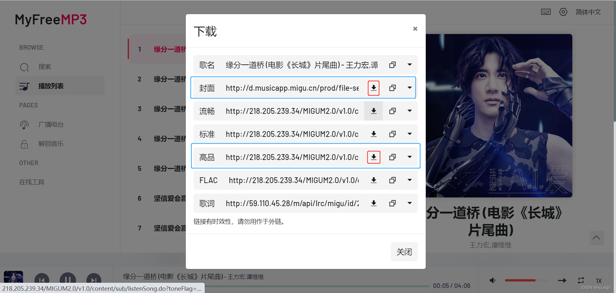The height and width of the screenshot is (293, 616).
Task: Copy the 标准 link
Action: [x=392, y=134]
